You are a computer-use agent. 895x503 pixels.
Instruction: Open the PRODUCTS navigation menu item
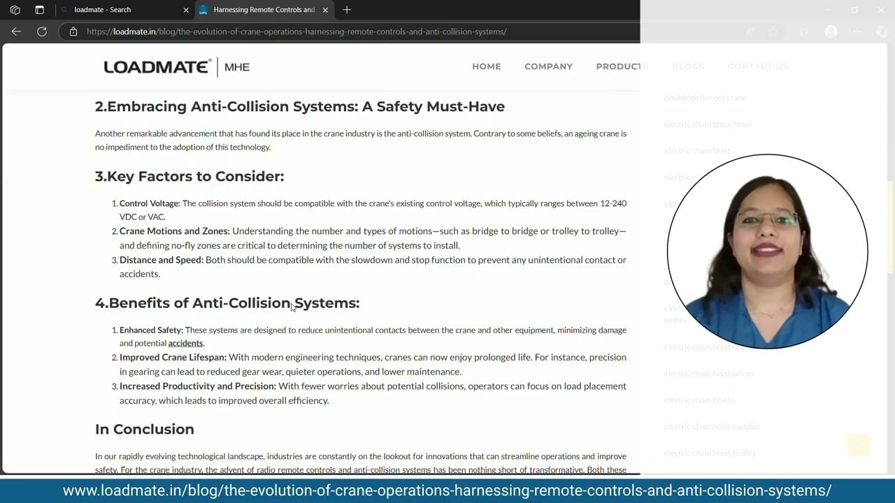click(622, 66)
